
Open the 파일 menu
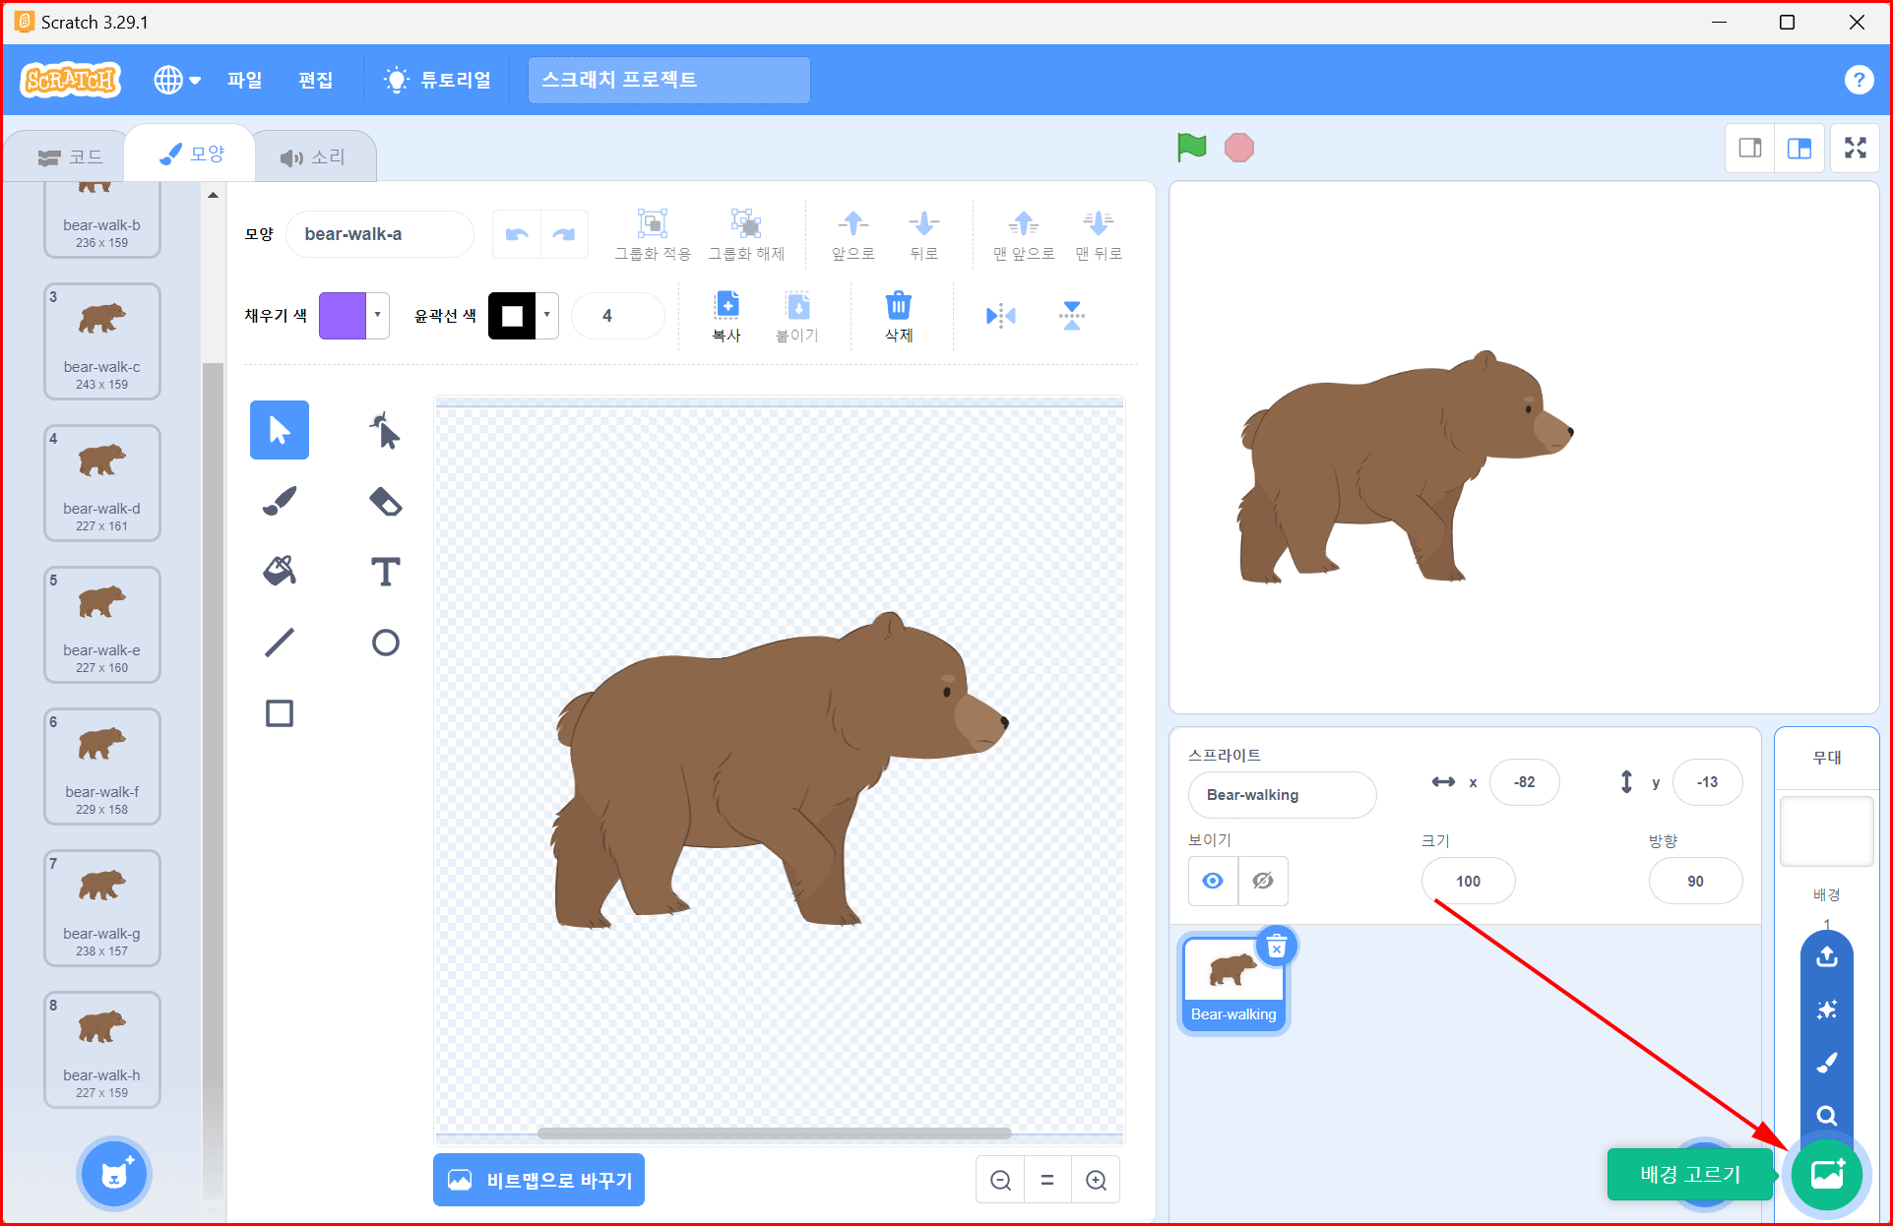(x=244, y=80)
